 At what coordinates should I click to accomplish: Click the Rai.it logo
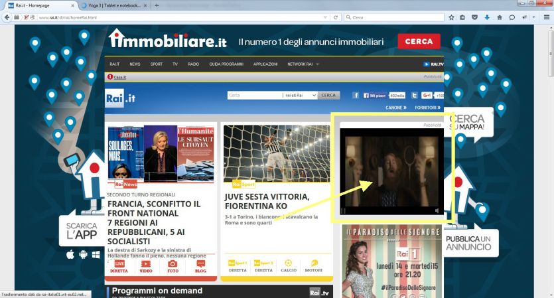click(x=120, y=98)
